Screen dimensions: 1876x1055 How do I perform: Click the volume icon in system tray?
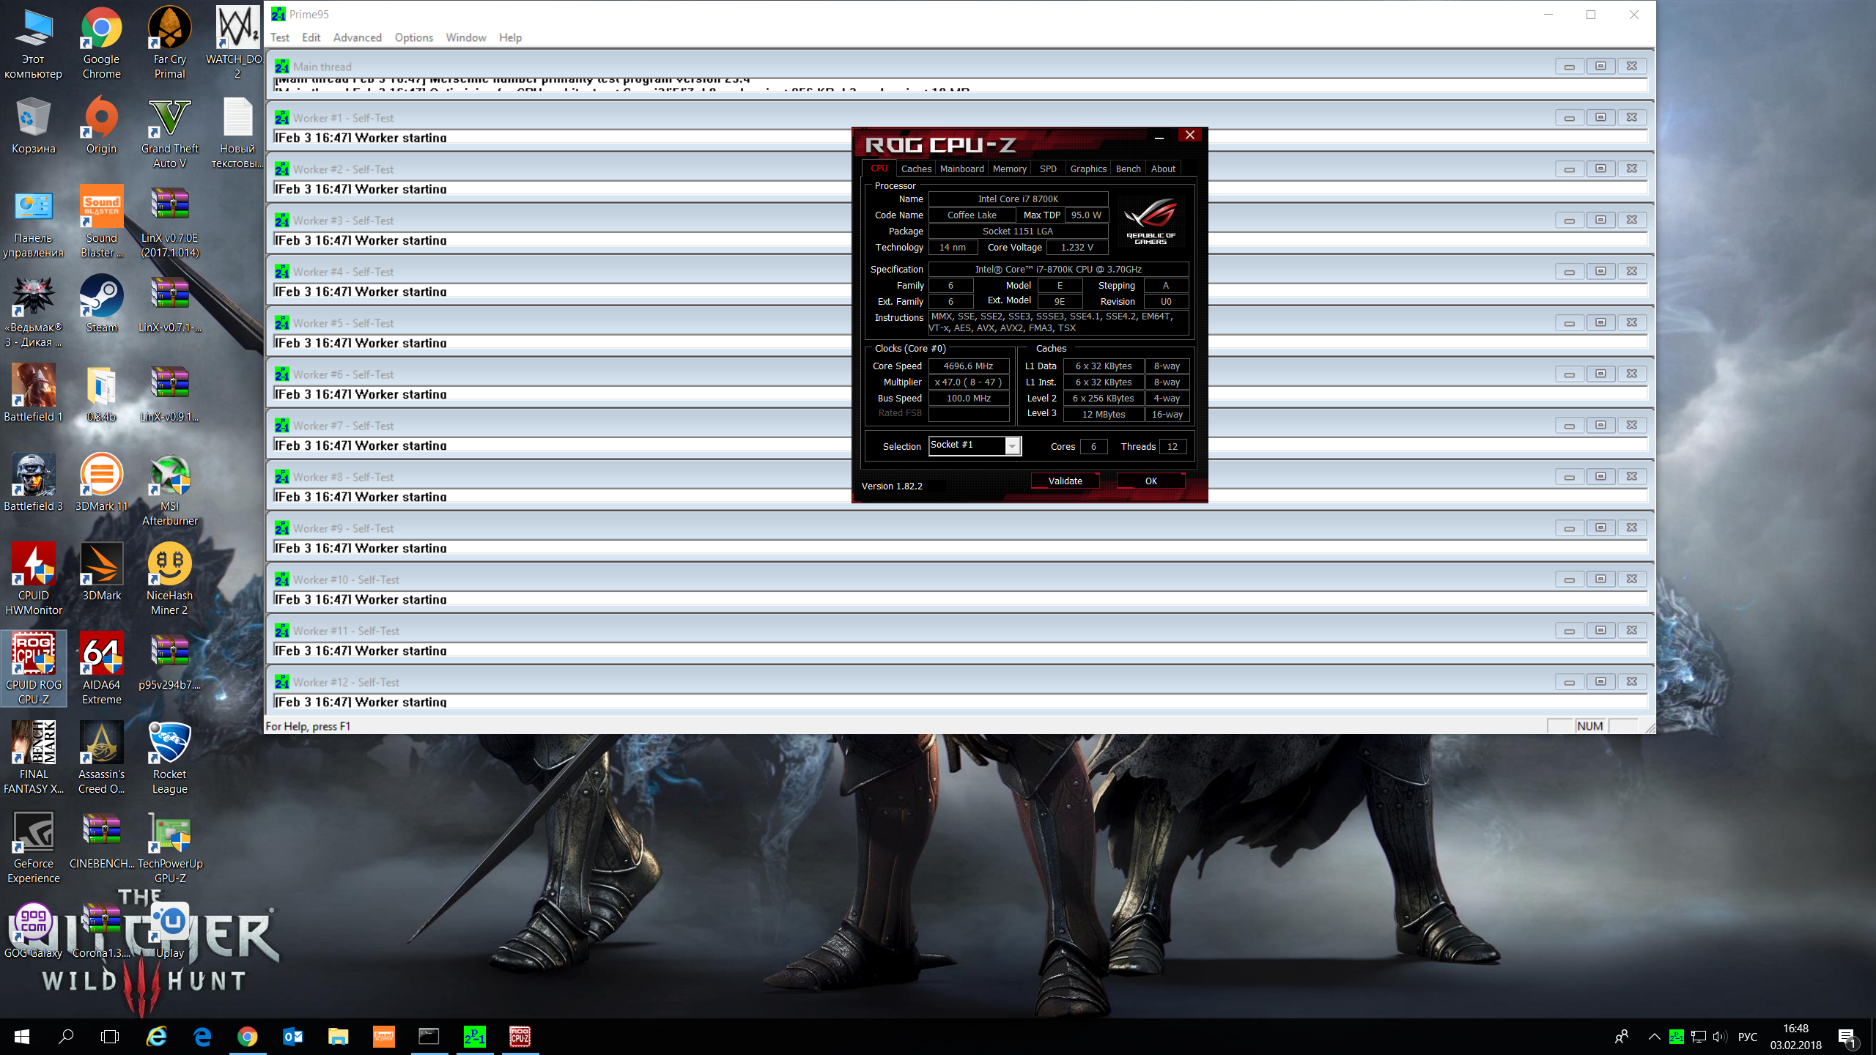click(x=1719, y=1036)
